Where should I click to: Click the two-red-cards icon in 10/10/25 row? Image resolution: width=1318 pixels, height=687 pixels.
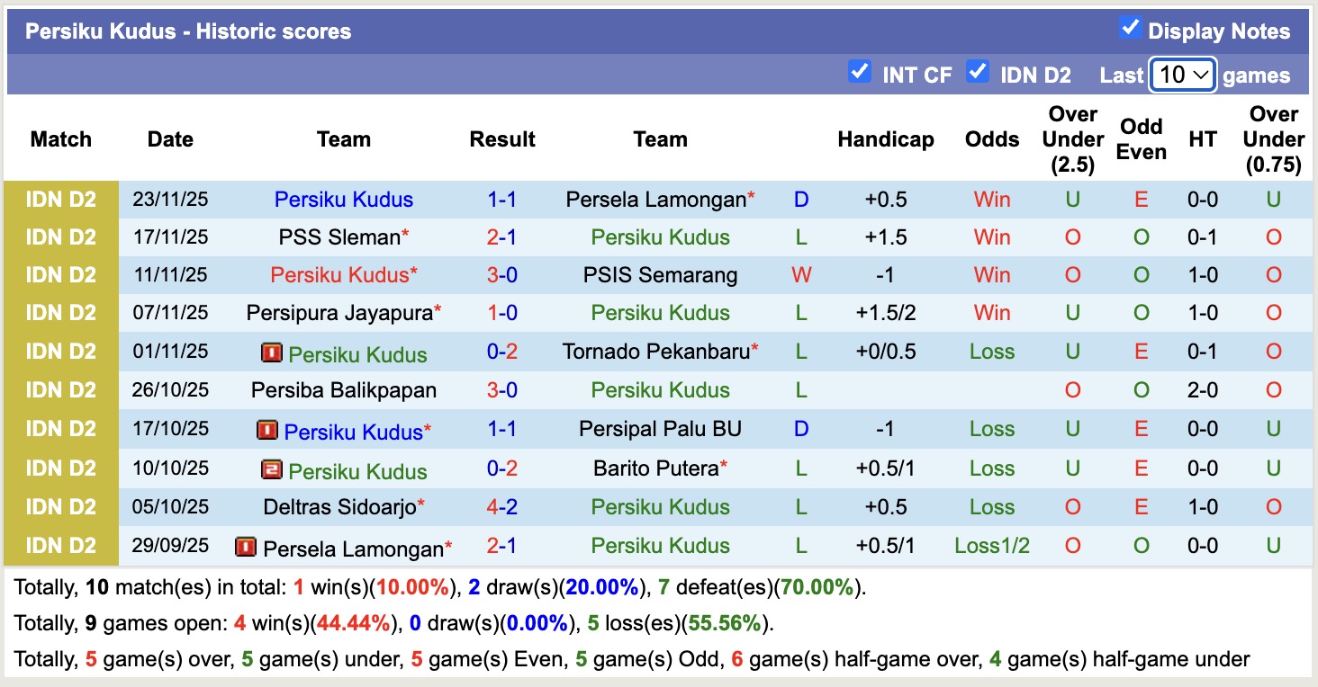[x=271, y=469]
